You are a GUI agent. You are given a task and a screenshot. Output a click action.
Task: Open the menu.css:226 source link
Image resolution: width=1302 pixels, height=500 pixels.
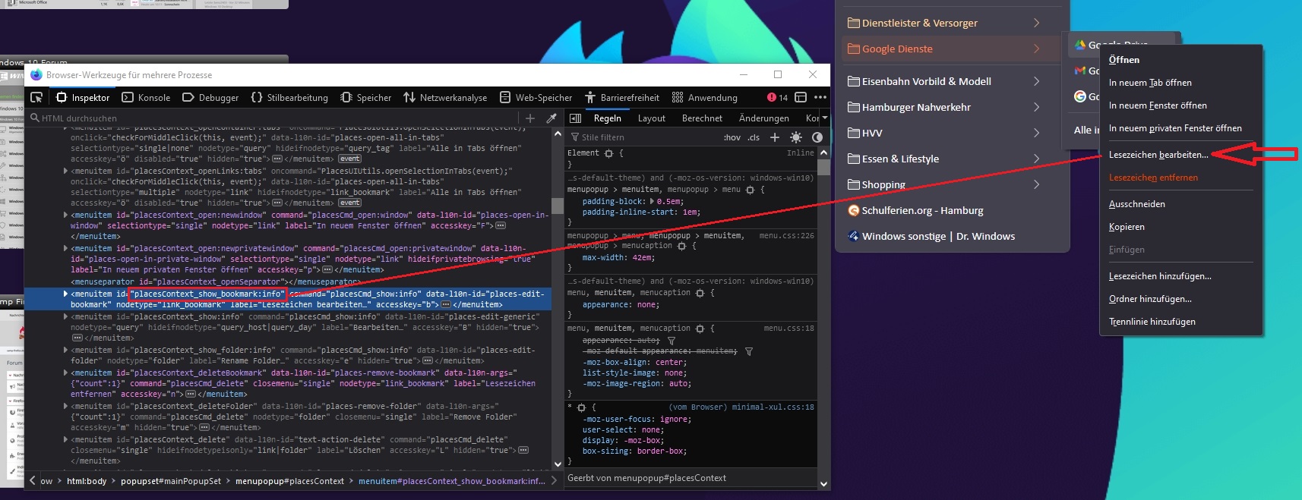[x=786, y=236]
